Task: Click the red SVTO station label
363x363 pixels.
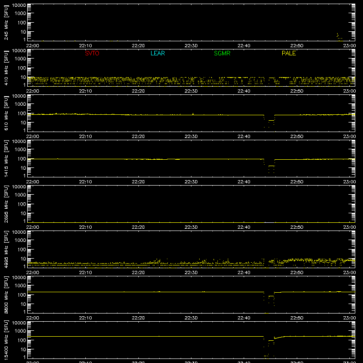Action: [92, 53]
